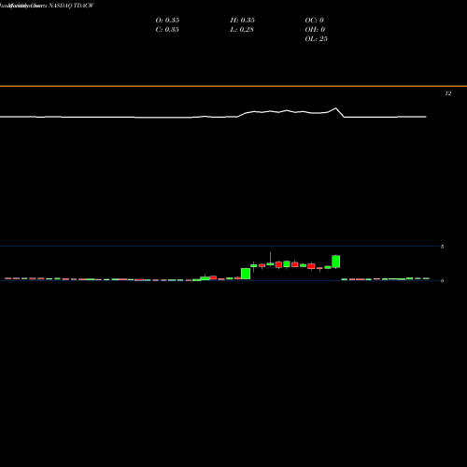467x467 pixels.
Task: Click the 5 price axis label
Action: 442,247
